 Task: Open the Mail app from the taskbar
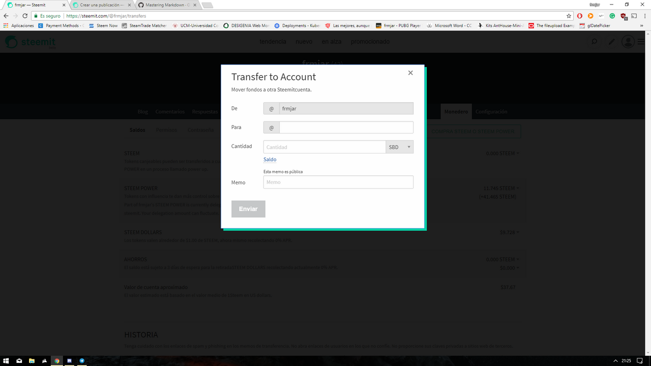click(19, 361)
